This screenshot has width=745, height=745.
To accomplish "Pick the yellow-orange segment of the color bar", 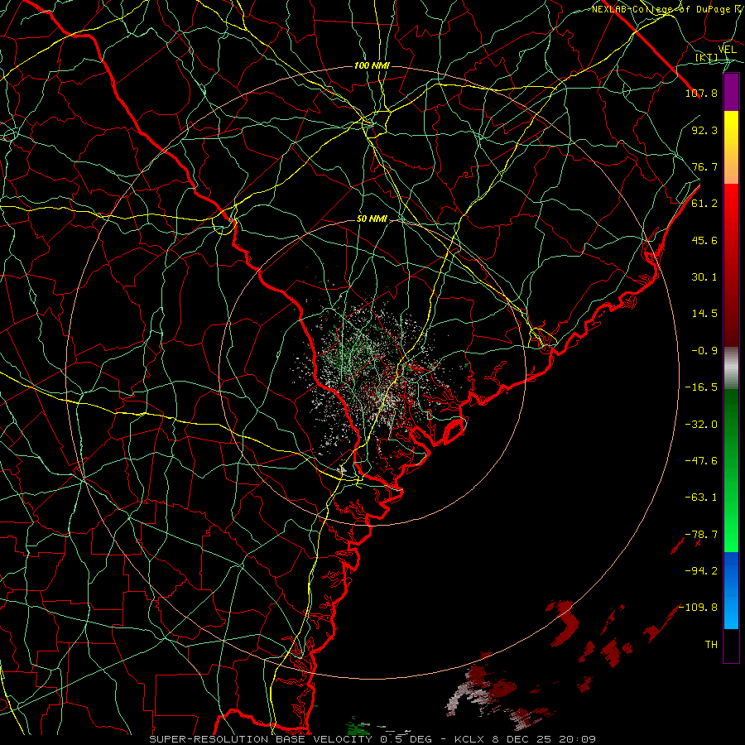I will coord(731,147).
